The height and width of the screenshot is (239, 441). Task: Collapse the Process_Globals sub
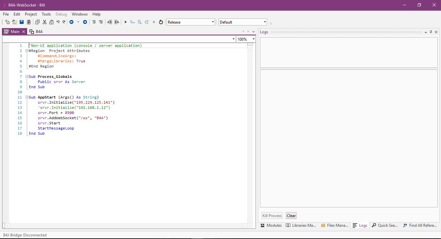coord(27,77)
